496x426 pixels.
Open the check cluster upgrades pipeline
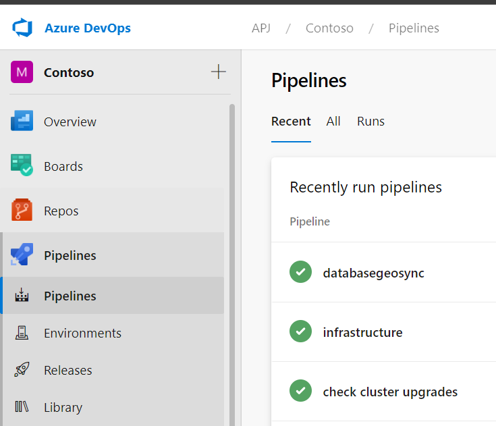point(390,392)
